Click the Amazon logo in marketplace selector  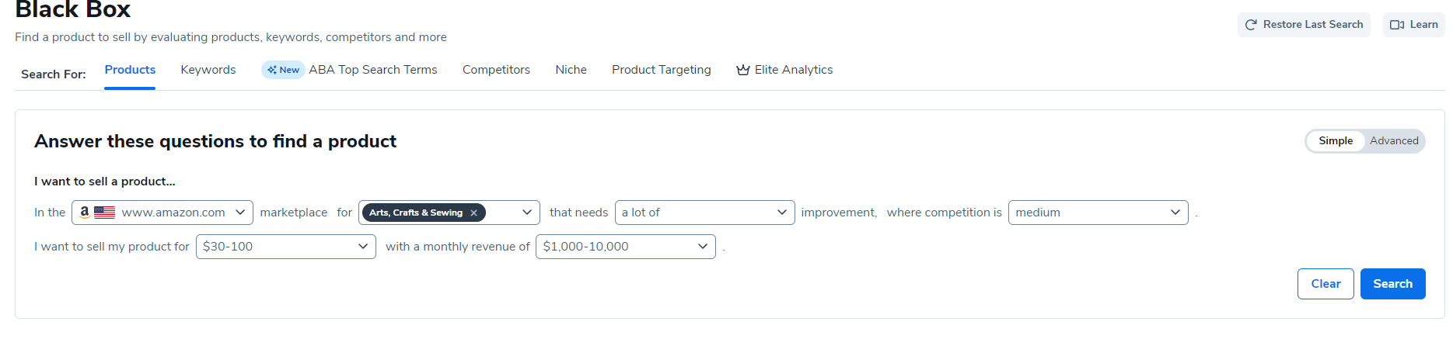tap(85, 212)
